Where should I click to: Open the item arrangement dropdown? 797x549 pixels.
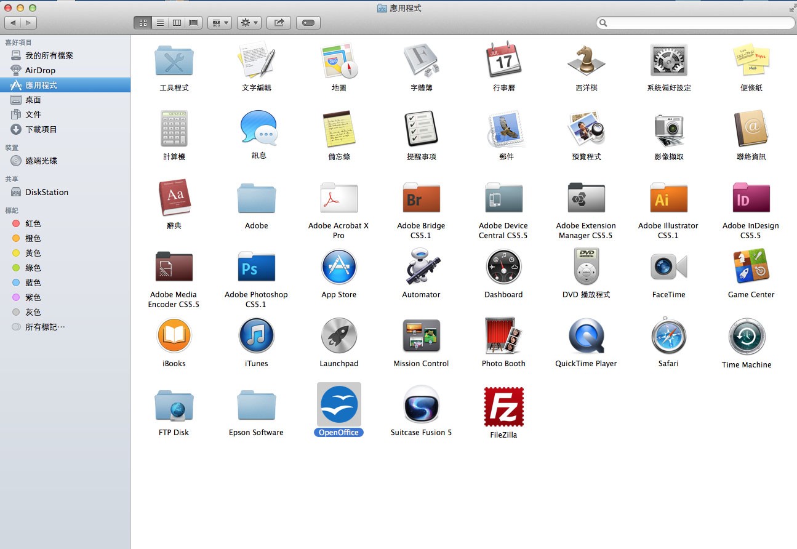pyautogui.click(x=220, y=23)
